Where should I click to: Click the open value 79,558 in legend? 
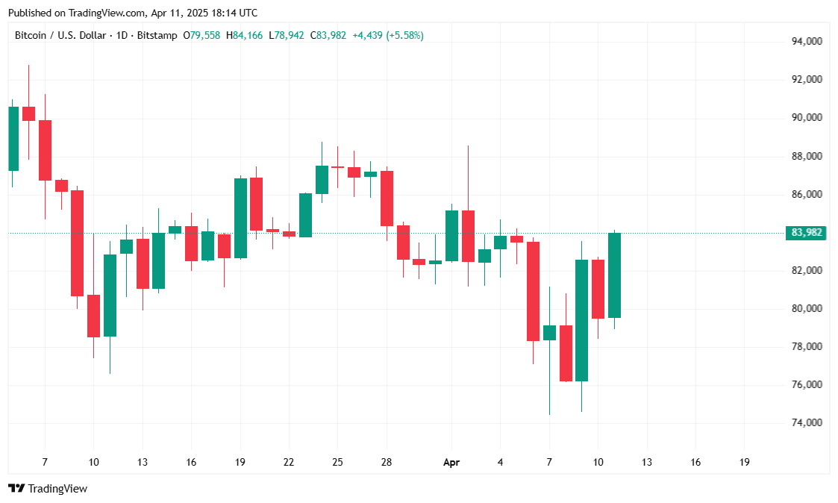(x=205, y=35)
